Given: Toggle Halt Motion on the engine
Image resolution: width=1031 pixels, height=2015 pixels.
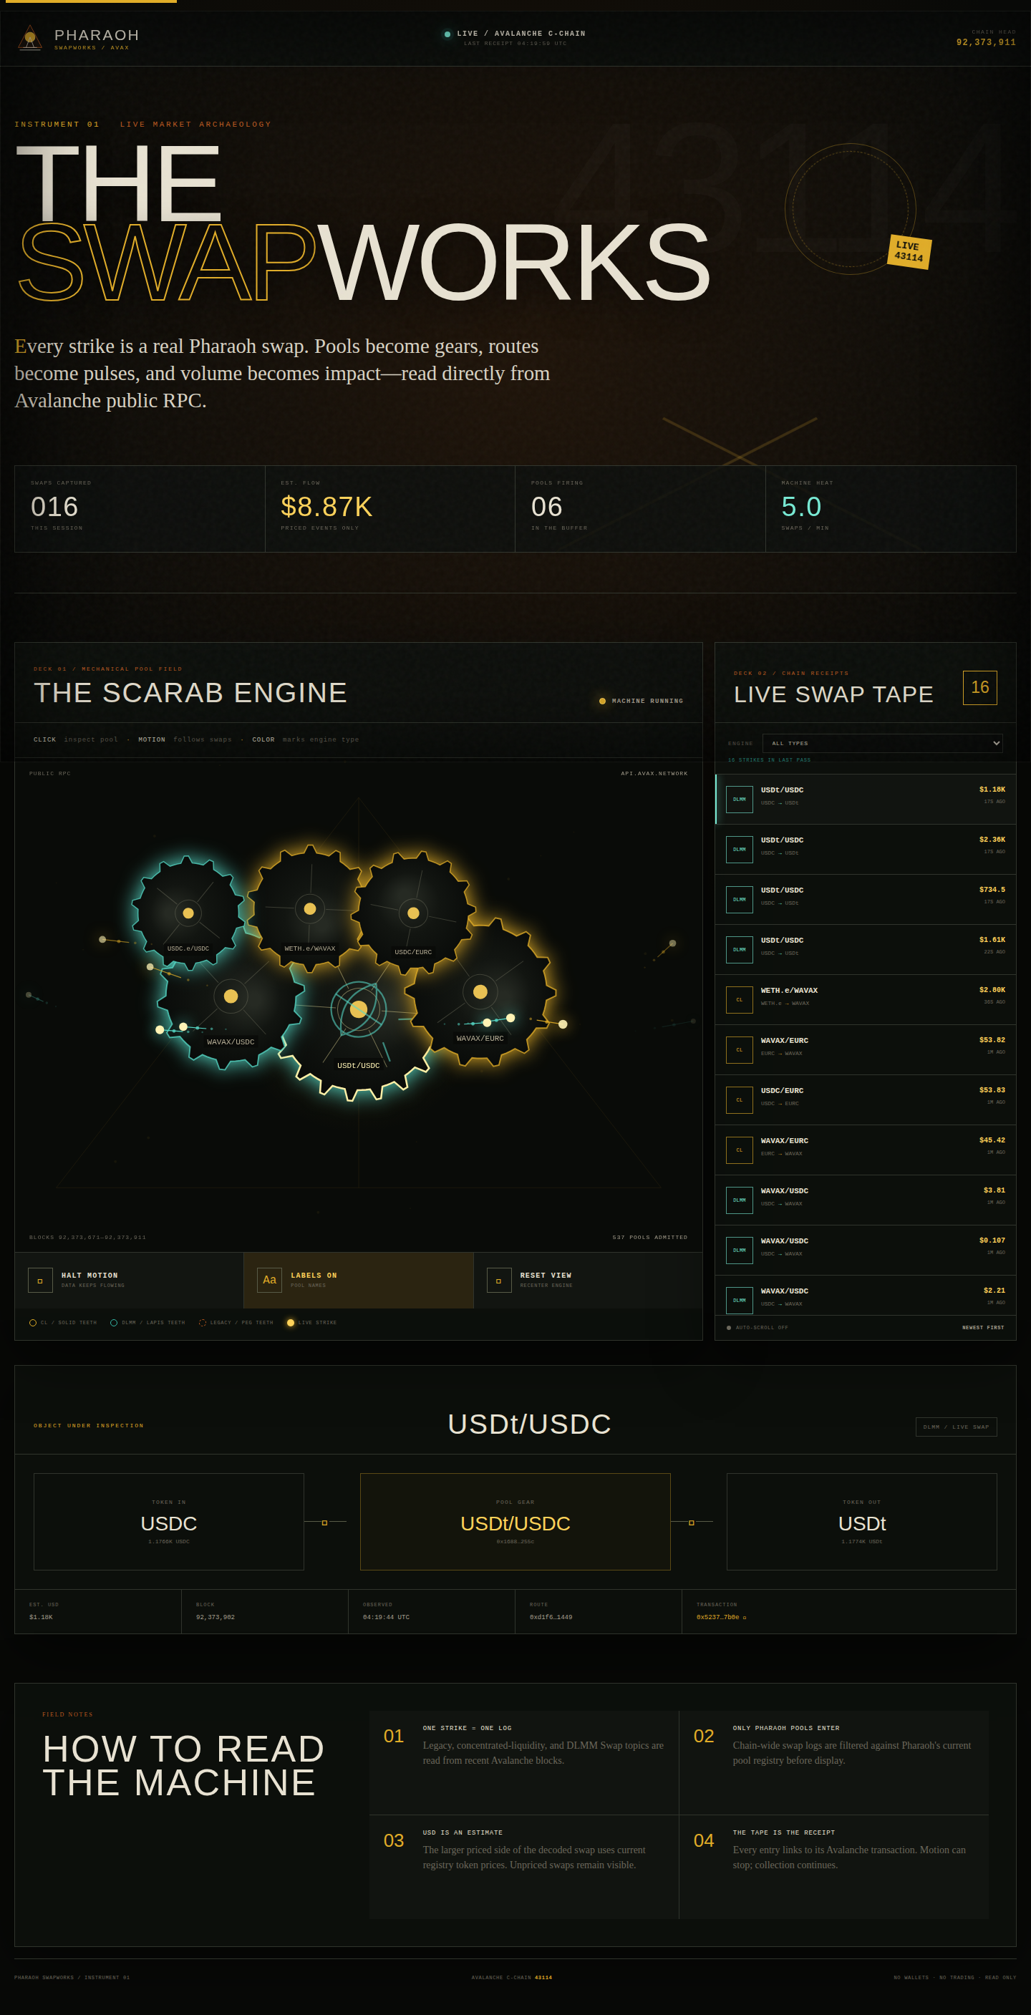Looking at the screenshot, I should (129, 1281).
